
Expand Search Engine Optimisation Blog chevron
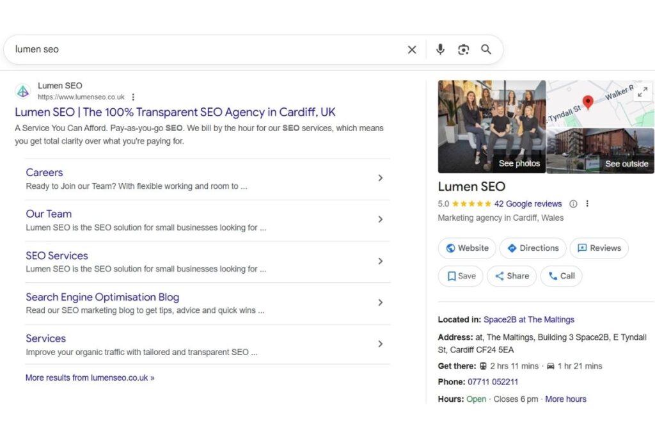click(x=380, y=303)
